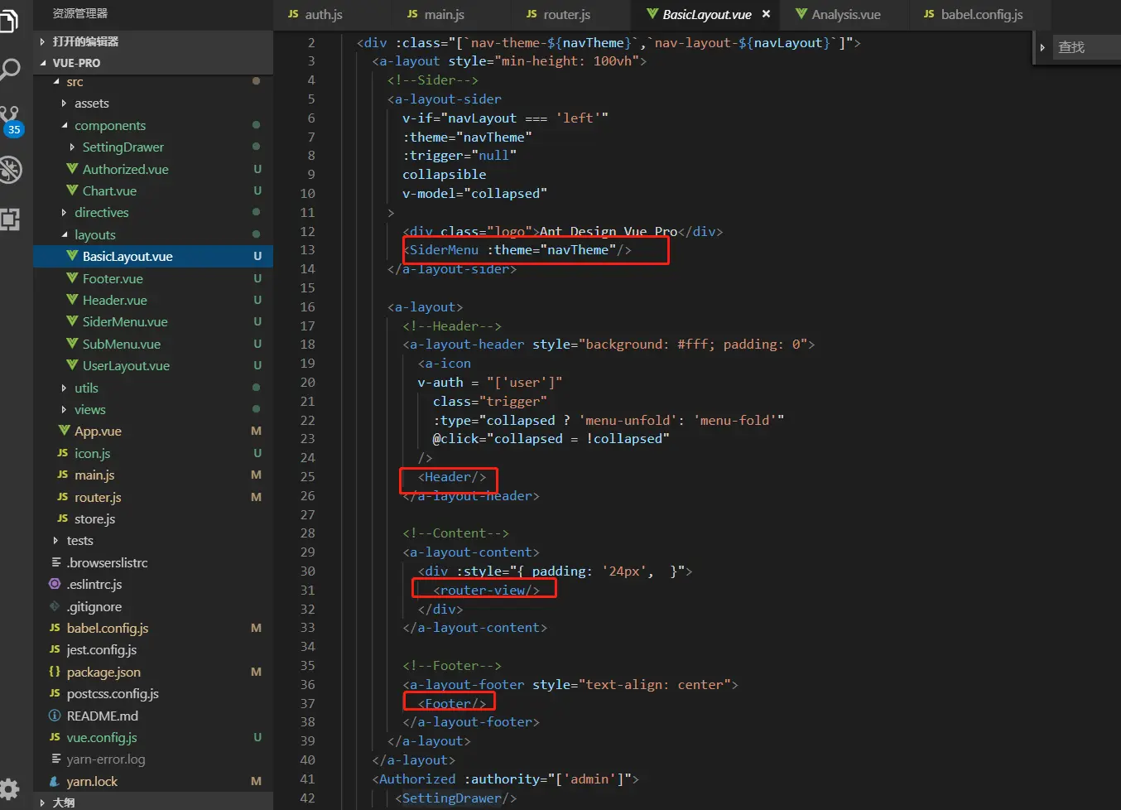The height and width of the screenshot is (810, 1121).
Task: Select BasicLayout.vue in the file explorer
Action: 153,257
